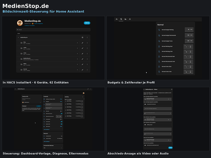Click the Normal Budget Werktag icon
This screenshot has width=211, height=158.
[159, 30]
